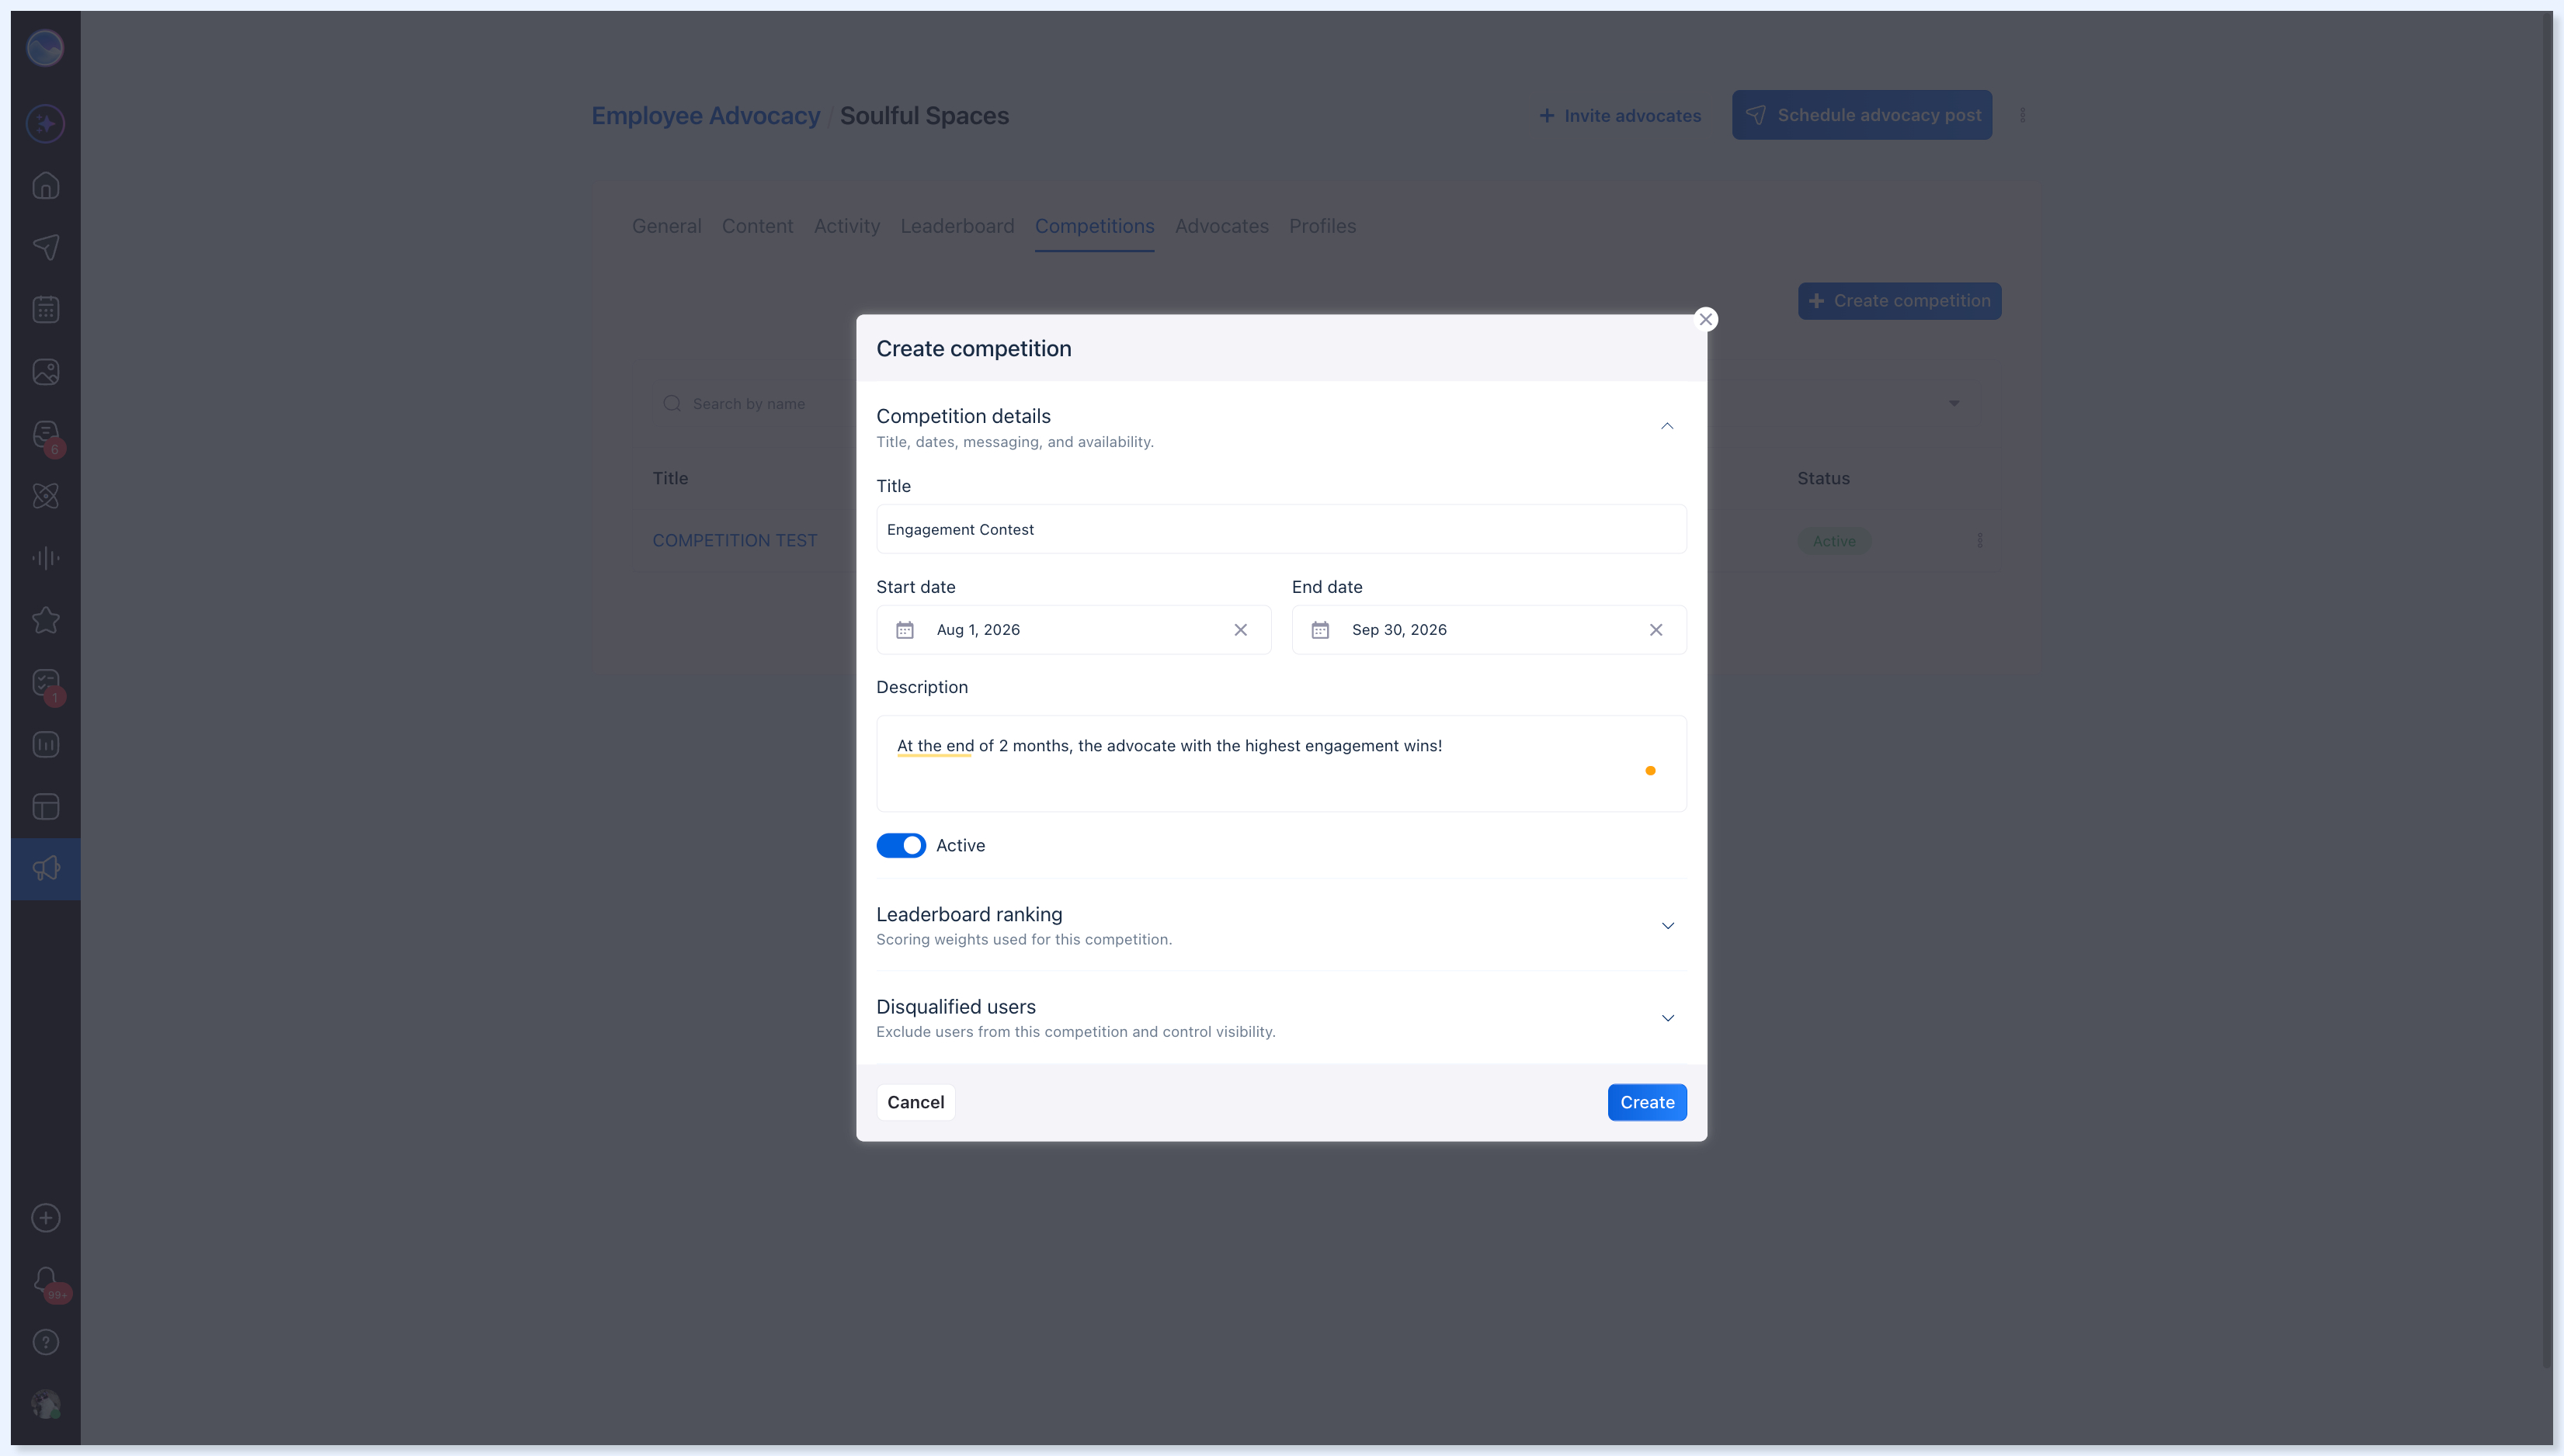Screen dimensions: 2564x1456
Task: Collapse the Competition details section
Action: click(1666, 427)
